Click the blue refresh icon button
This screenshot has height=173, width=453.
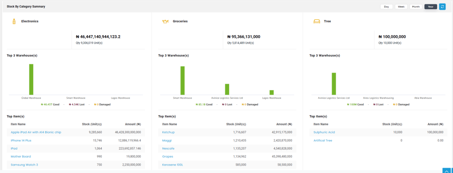tap(442, 7)
